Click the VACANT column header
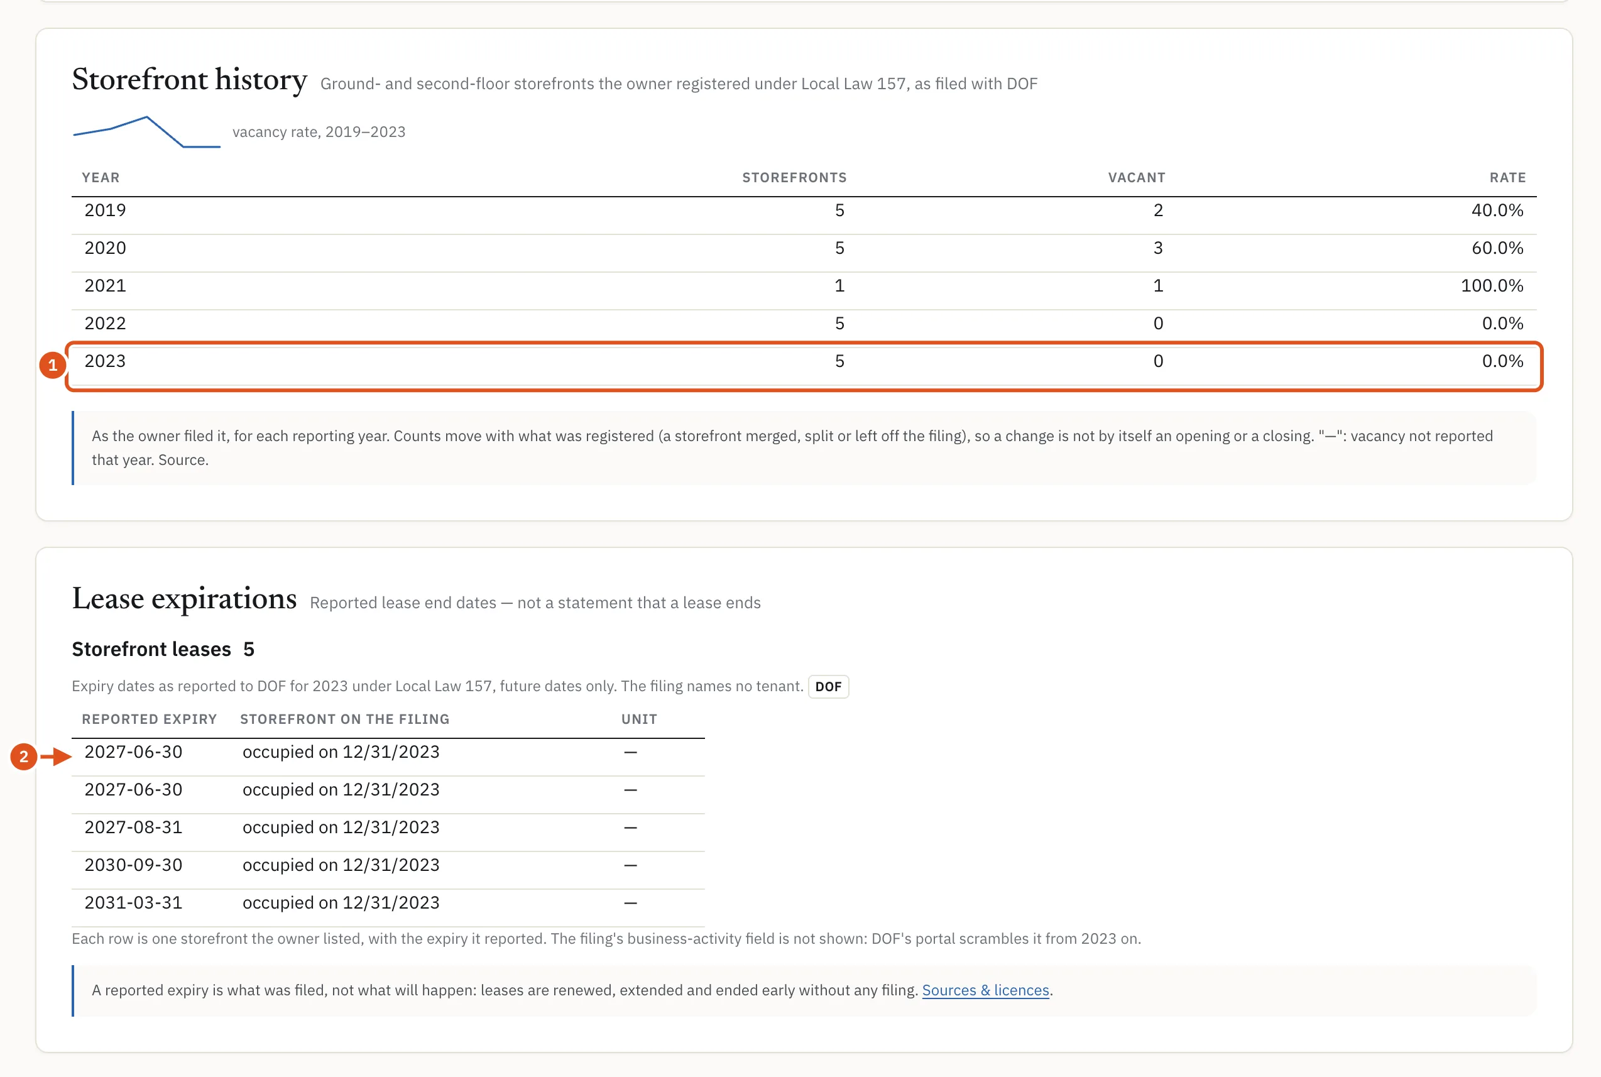 point(1137,178)
